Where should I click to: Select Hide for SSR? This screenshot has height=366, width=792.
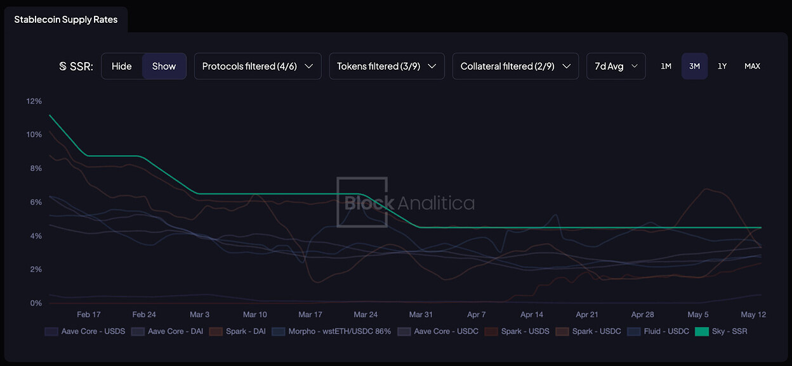point(122,66)
